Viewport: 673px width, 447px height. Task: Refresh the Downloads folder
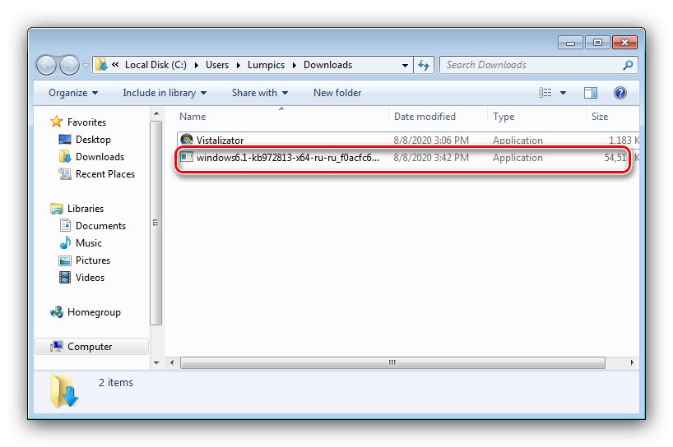pos(424,65)
